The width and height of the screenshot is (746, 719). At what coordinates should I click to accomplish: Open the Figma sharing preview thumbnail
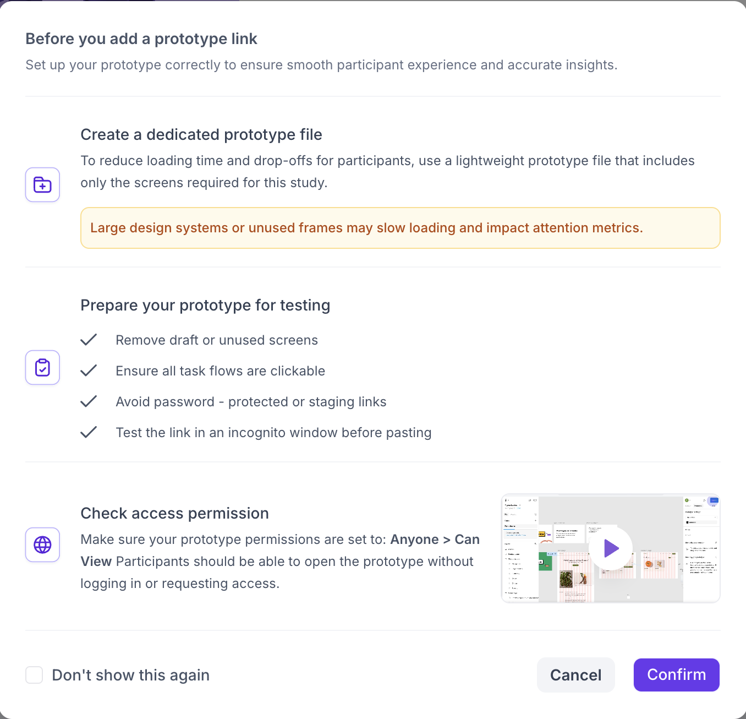point(611,548)
